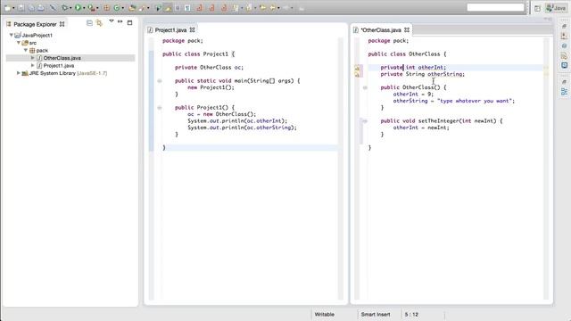Click the Java perspective button
Screen dimensions: 571x321
pos(556,8)
